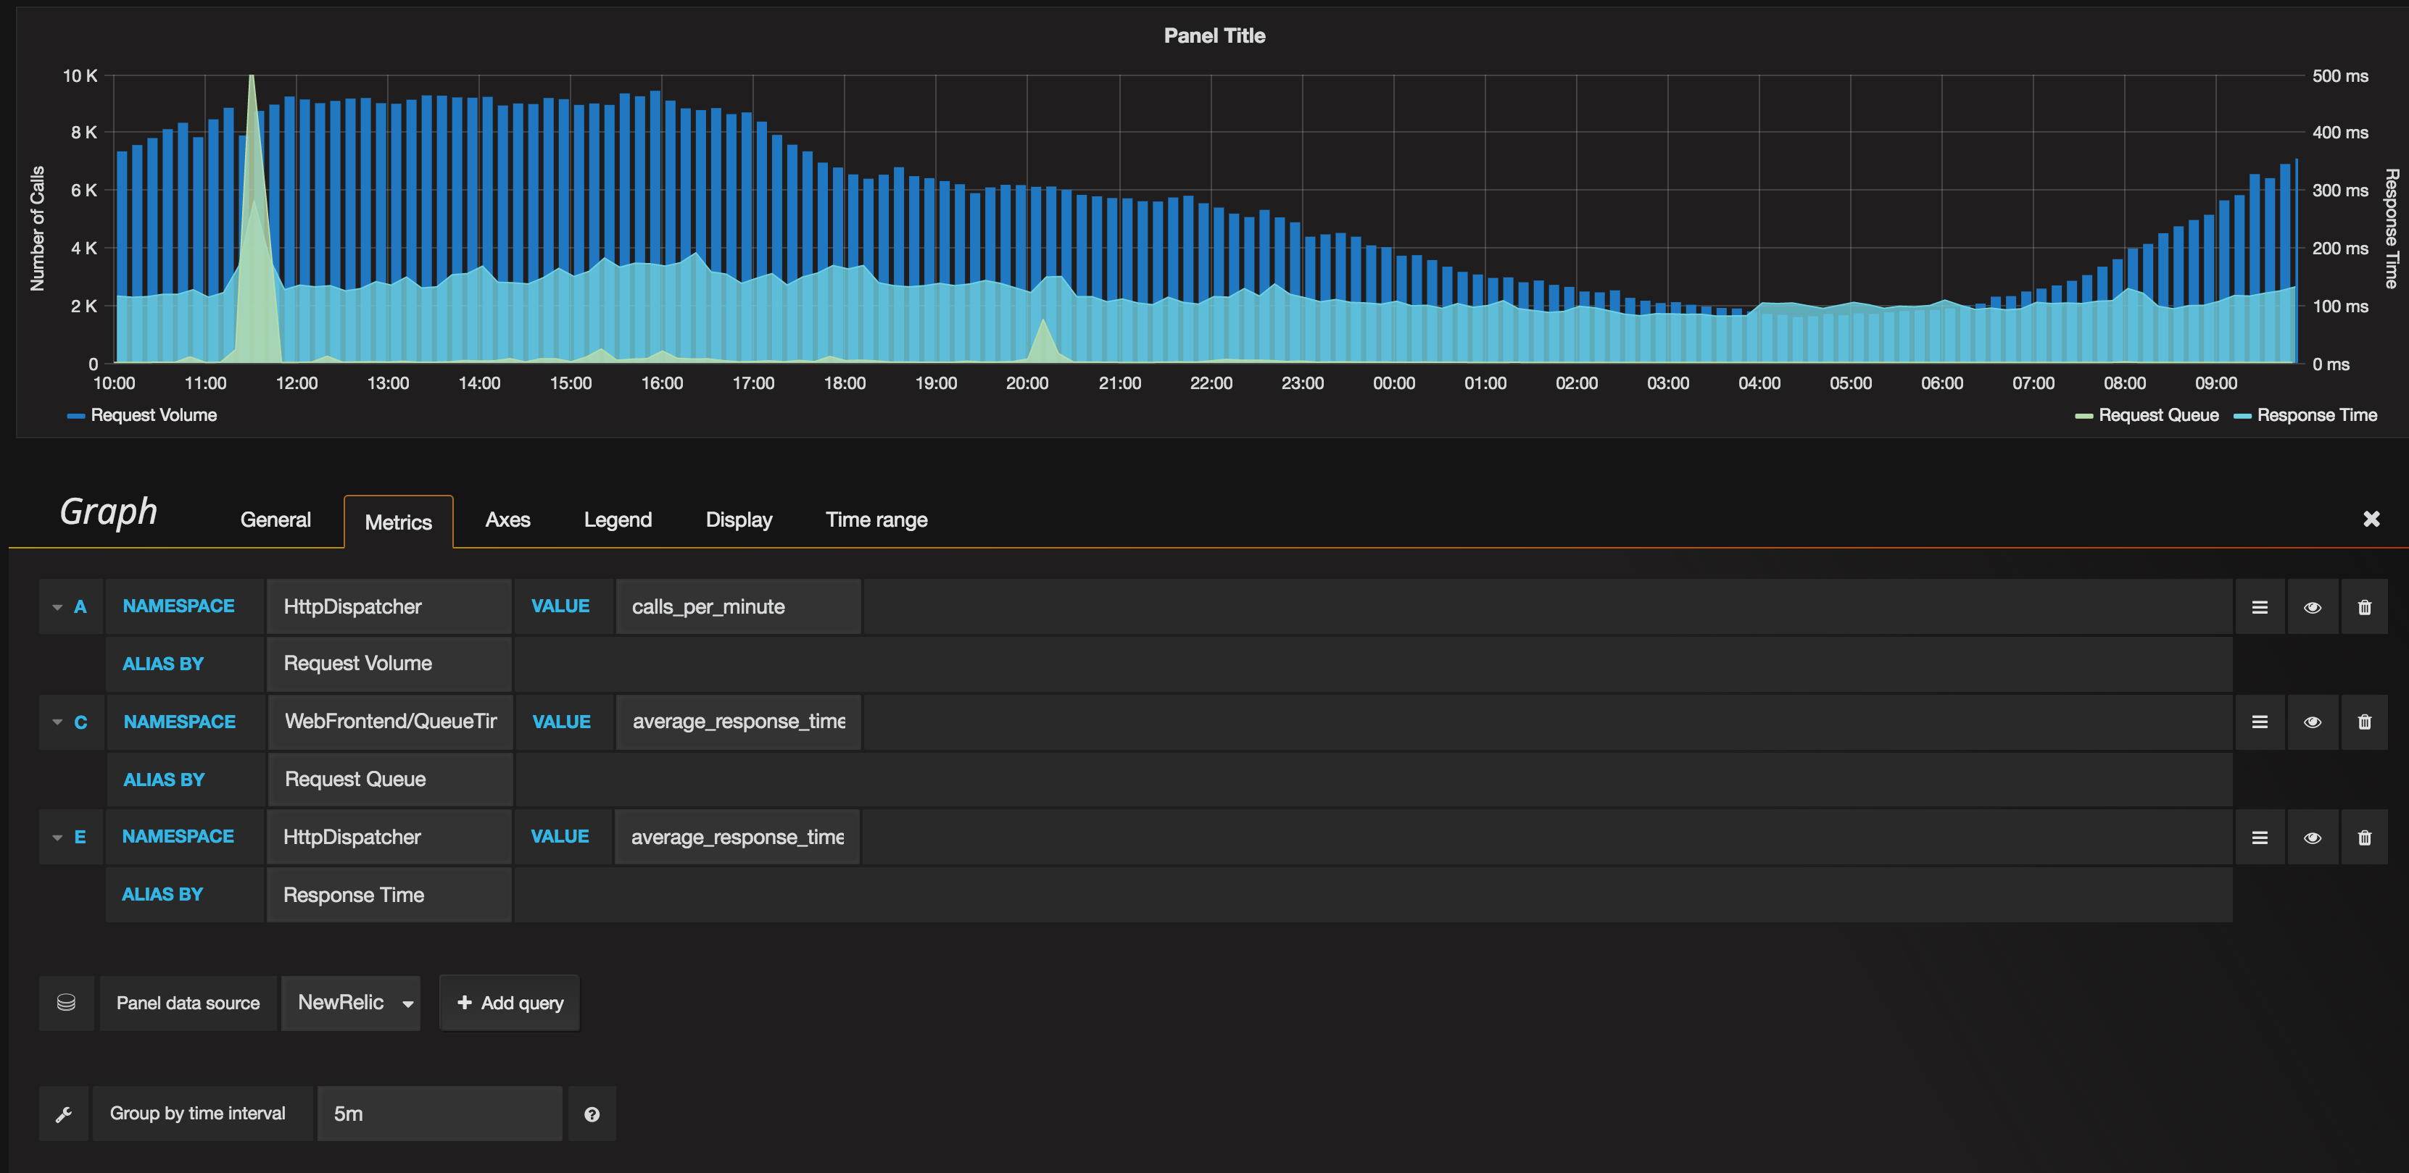Click the 5m group by time interval field
This screenshot has height=1173, width=2409.
tap(439, 1114)
